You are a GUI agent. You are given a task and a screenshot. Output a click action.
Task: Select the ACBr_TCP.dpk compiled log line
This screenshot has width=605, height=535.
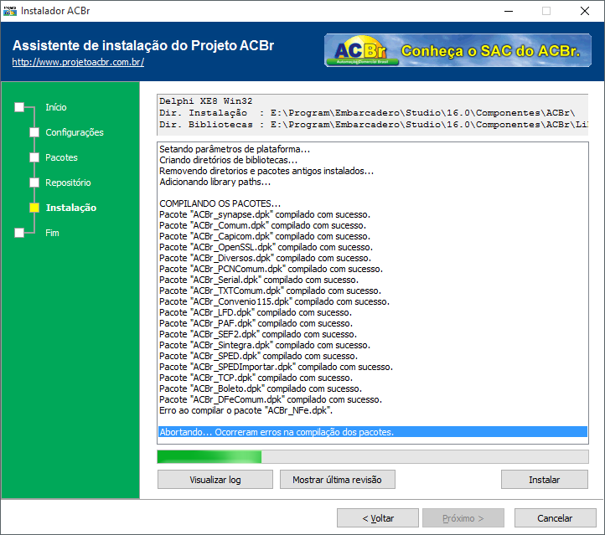click(256, 378)
